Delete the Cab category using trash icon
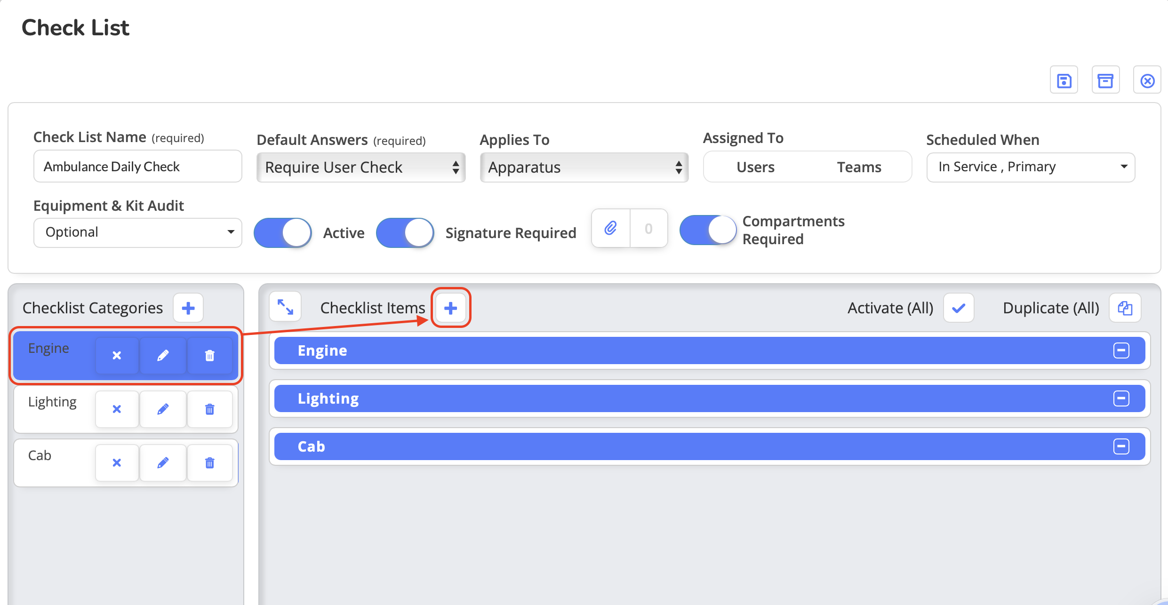The height and width of the screenshot is (605, 1168). [x=210, y=462]
